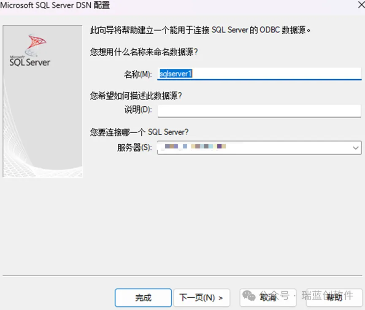Viewport: 365px width, 310px height.
Task: Click the chevron beside the server field
Action: click(356, 148)
